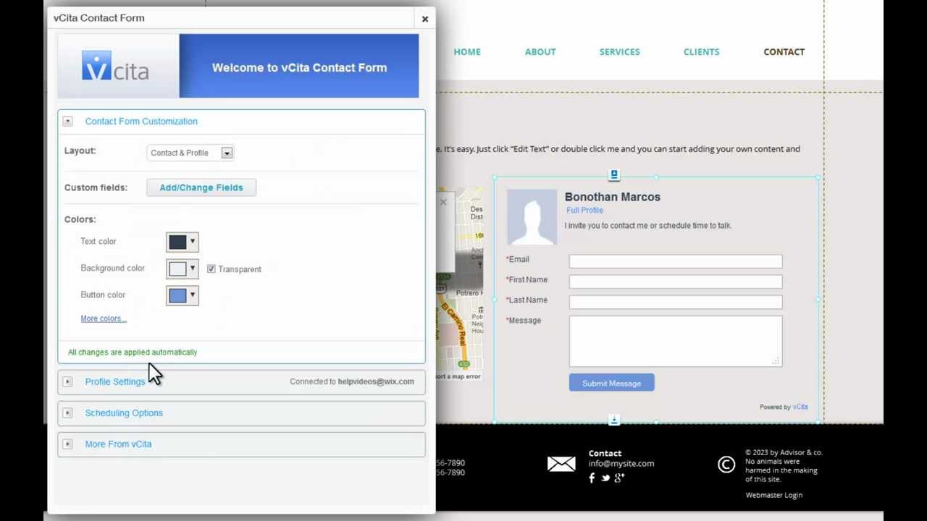
Task: Click the Add/Change Fields button
Action: [201, 187]
